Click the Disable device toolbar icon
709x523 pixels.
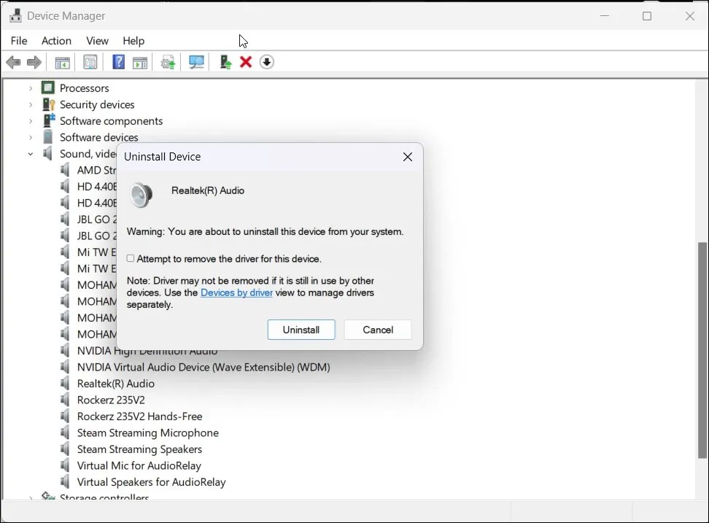click(267, 62)
